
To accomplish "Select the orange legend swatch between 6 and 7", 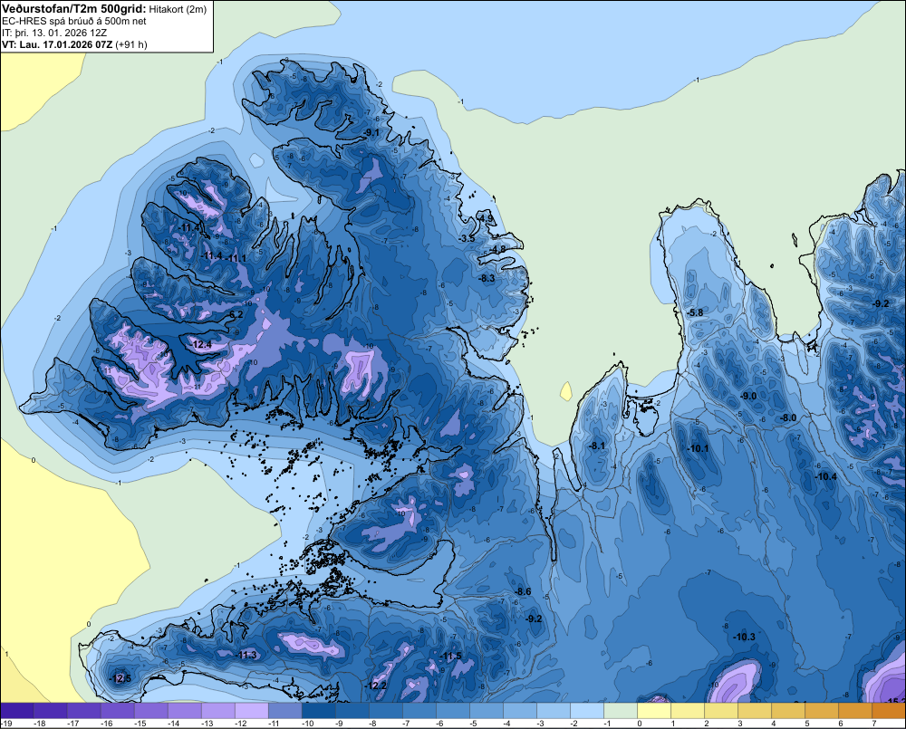I will [x=854, y=711].
